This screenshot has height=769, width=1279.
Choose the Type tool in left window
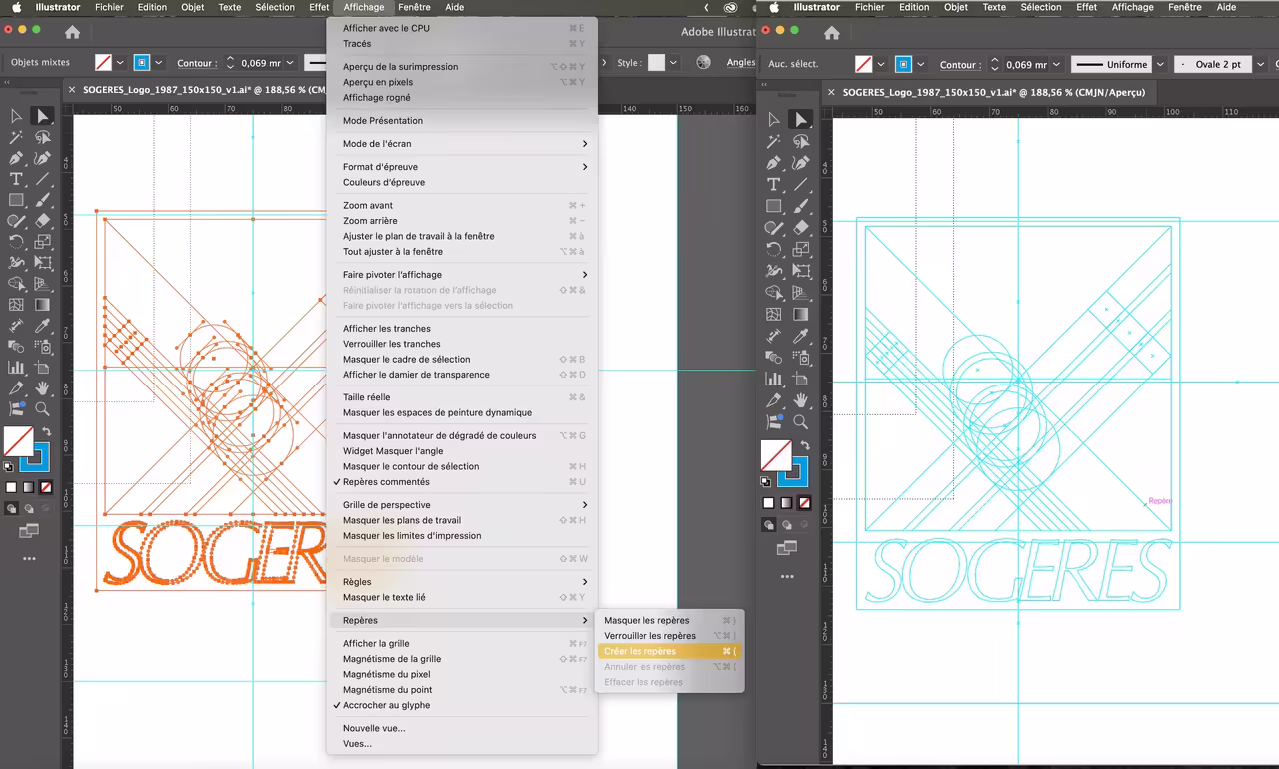click(x=16, y=179)
